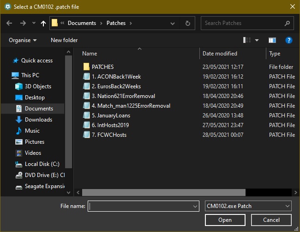
Task: Click the Back navigation arrow
Action: [9, 23]
